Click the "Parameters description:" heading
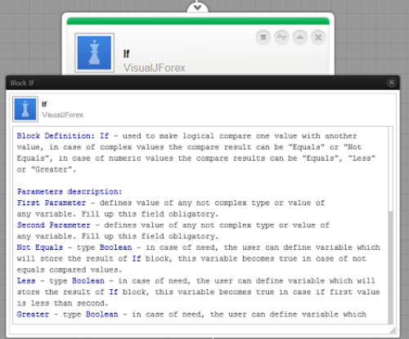Screen dimensions: 409x339 pyautogui.click(x=70, y=192)
